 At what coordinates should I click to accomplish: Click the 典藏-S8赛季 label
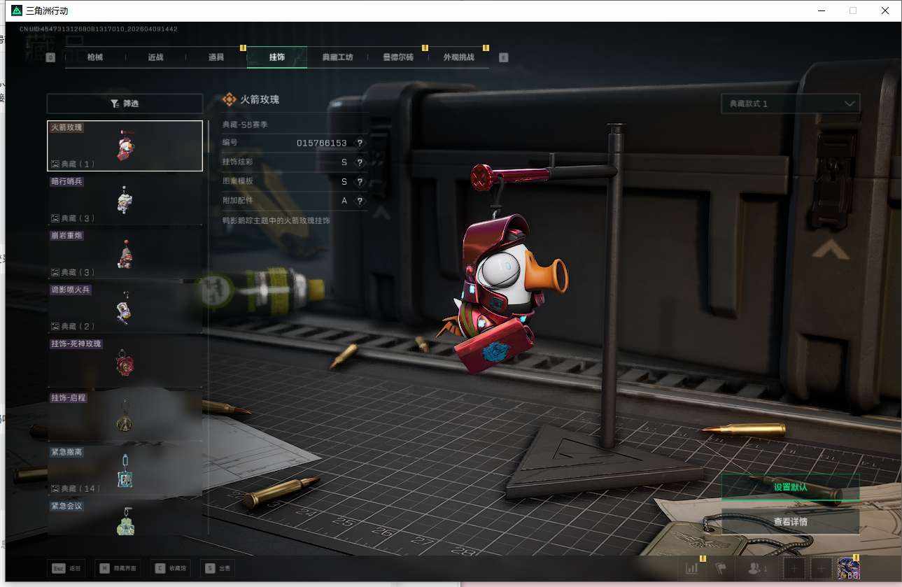point(245,125)
